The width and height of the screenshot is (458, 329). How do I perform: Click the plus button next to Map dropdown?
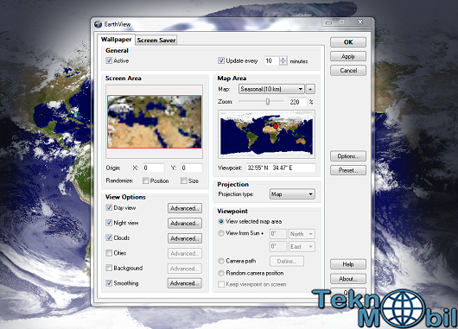click(310, 89)
